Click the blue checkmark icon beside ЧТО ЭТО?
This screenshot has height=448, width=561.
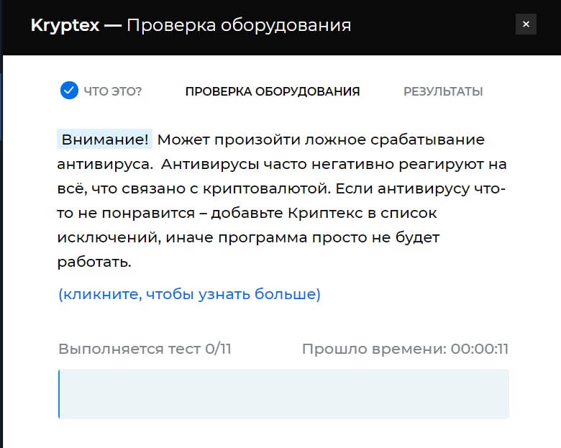click(69, 91)
